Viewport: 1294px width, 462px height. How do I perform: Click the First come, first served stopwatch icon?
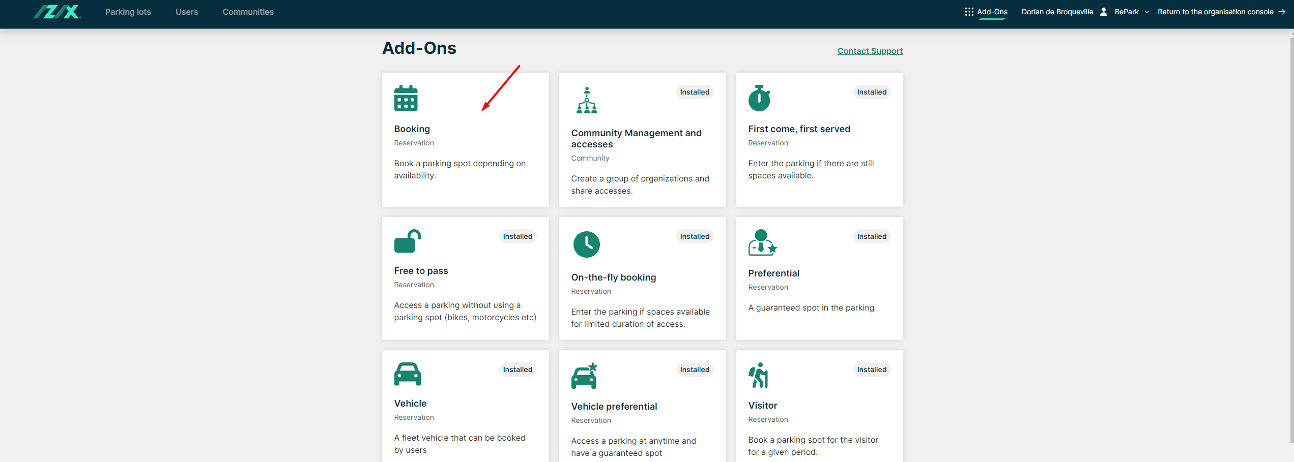point(759,98)
